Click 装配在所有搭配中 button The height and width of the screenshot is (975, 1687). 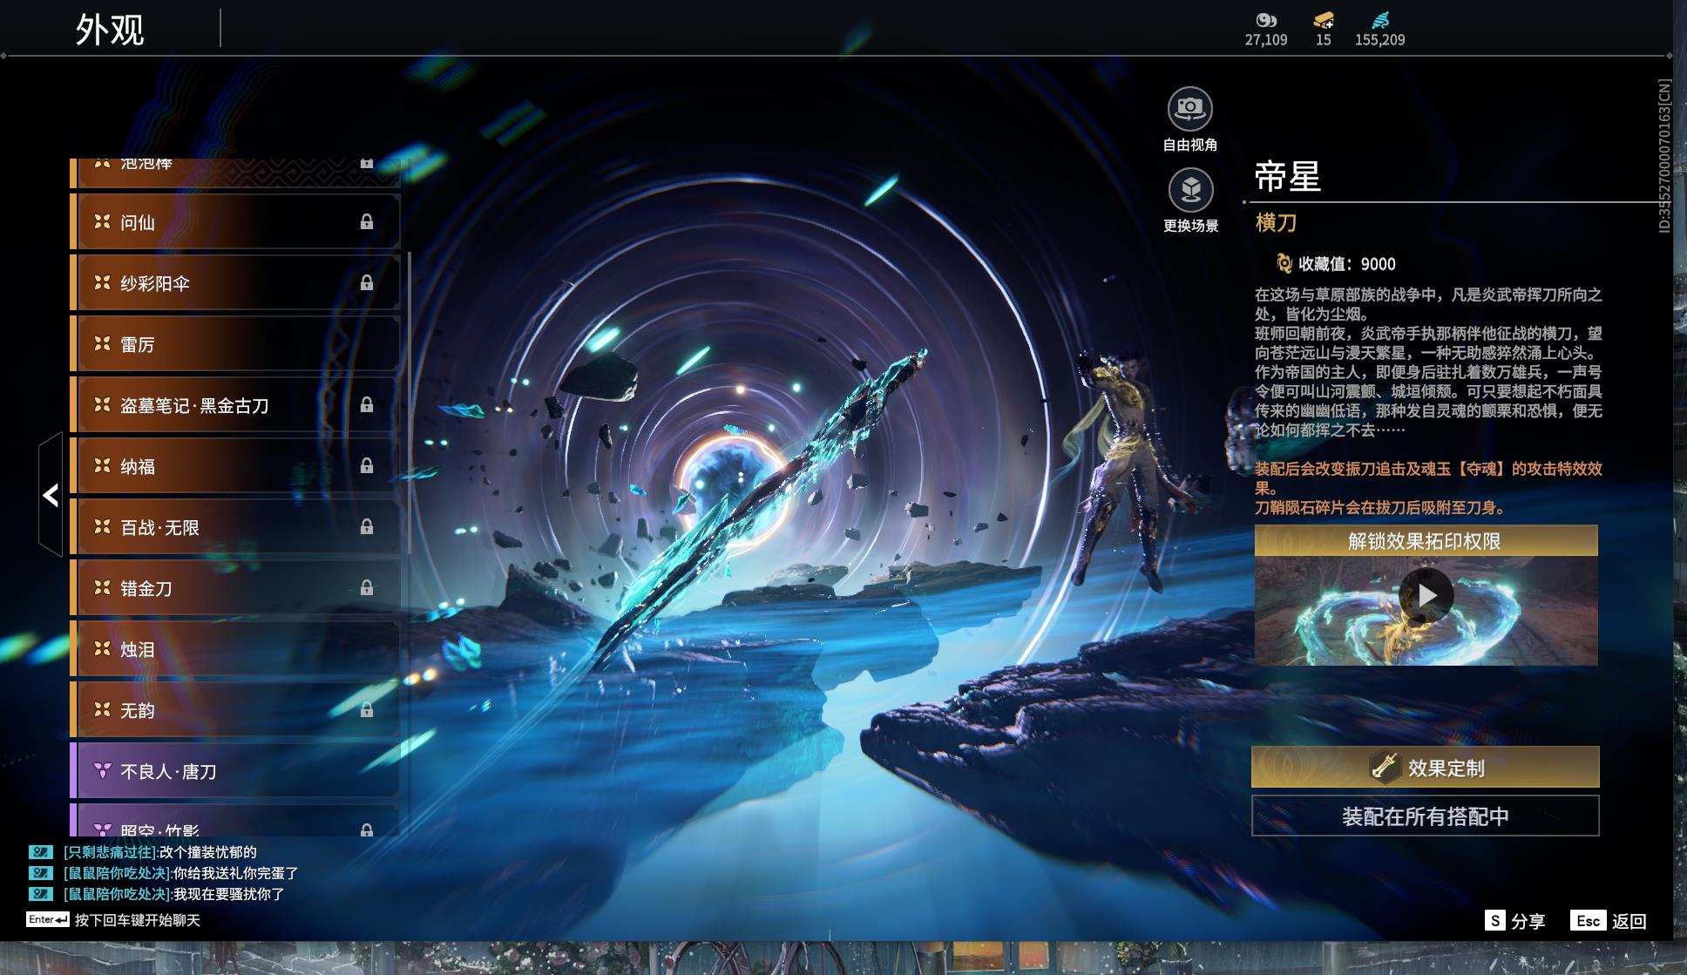tap(1426, 816)
